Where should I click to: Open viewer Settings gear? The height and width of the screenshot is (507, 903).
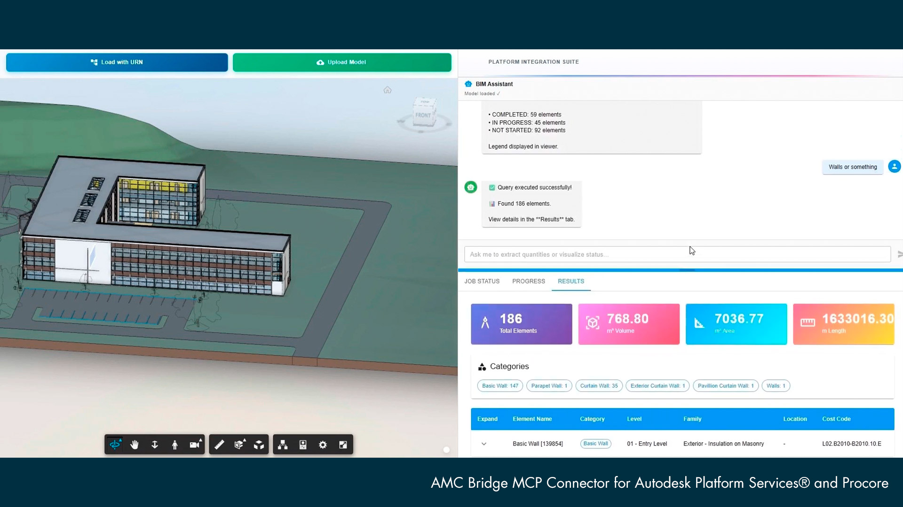pos(323,445)
